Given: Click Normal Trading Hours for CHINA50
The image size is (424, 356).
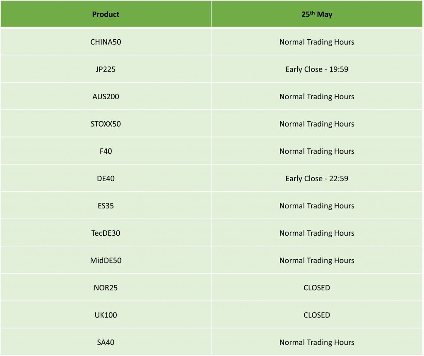Looking at the screenshot, I should [x=317, y=42].
